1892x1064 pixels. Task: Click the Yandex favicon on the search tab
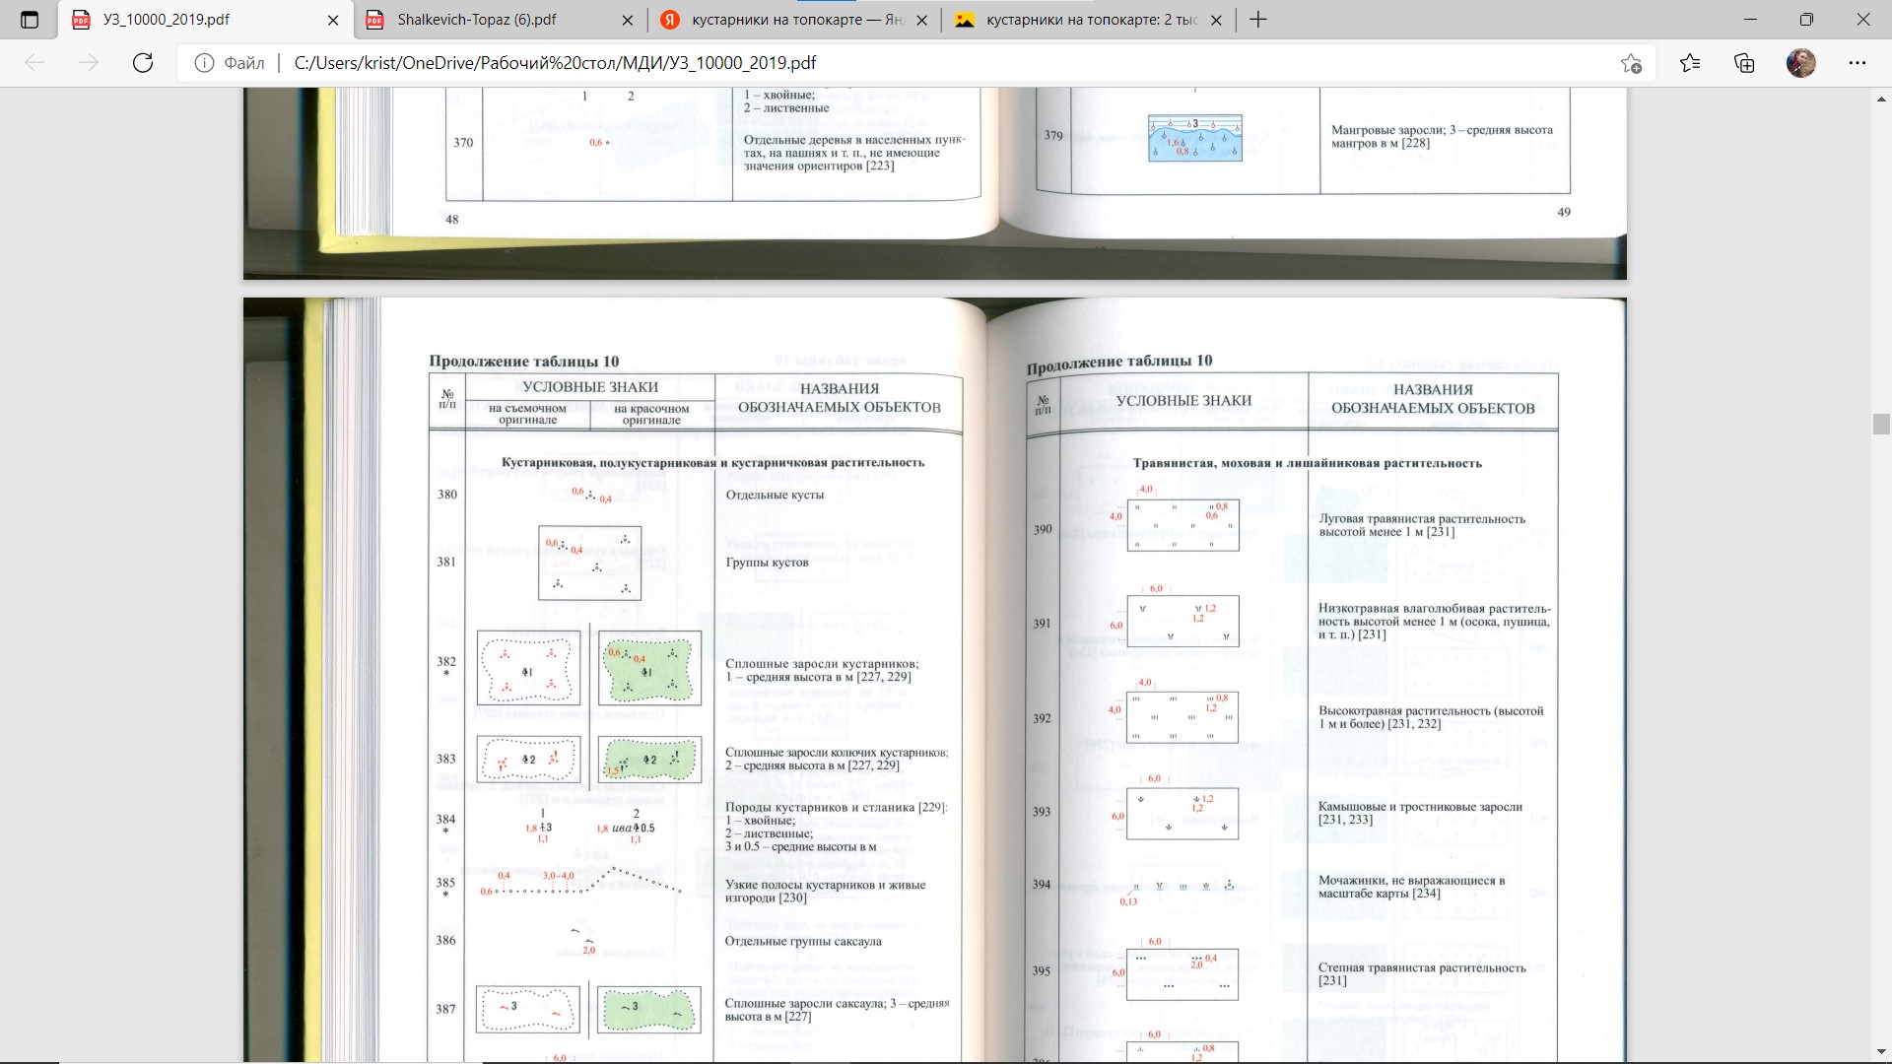pyautogui.click(x=669, y=20)
